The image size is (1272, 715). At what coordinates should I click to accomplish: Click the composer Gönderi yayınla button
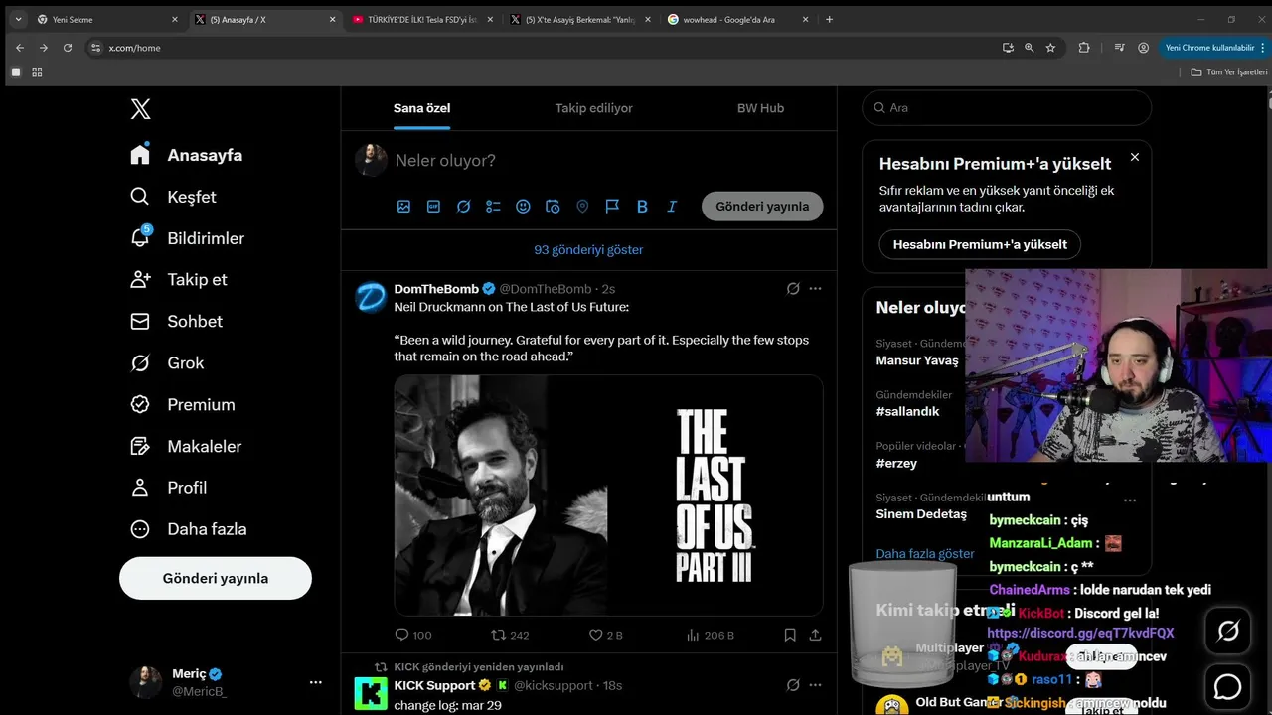coord(762,207)
